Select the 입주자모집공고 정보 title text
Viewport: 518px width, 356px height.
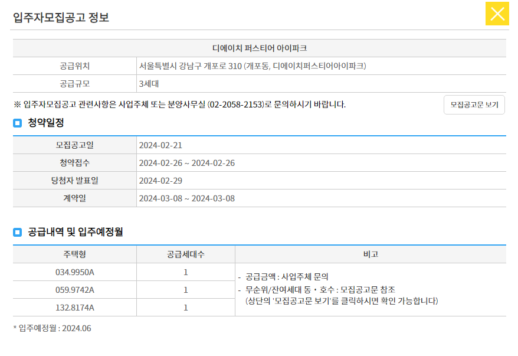click(61, 17)
